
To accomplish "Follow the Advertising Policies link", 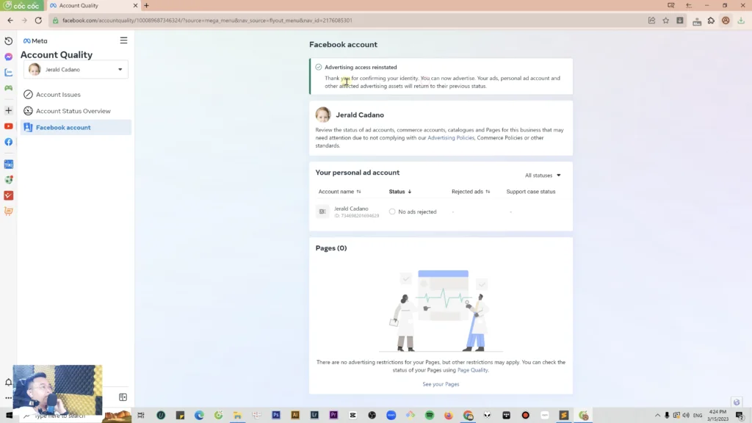I will pos(450,137).
